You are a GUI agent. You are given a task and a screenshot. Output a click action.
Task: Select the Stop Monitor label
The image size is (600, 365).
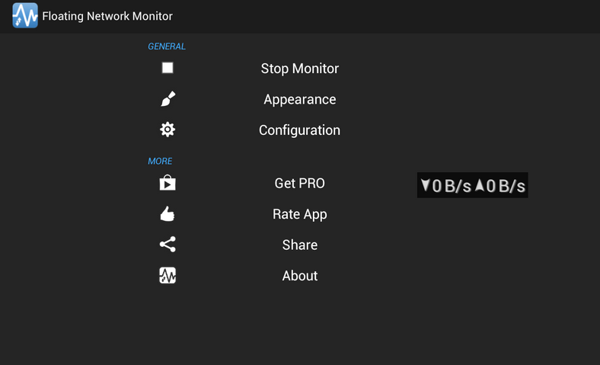pos(299,69)
